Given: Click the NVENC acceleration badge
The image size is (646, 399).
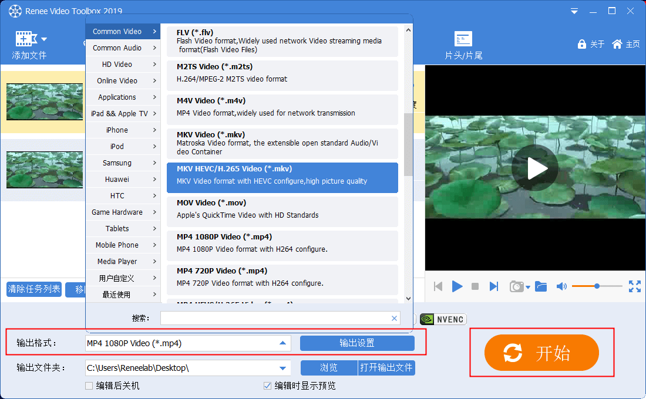Looking at the screenshot, I should tap(443, 320).
